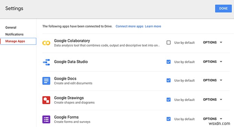Click the Google Docs title text

65,79
